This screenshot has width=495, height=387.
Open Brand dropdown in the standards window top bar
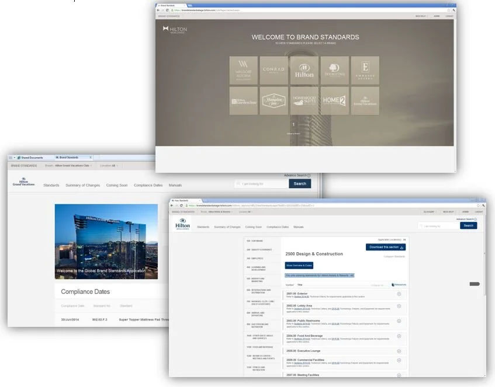pyautogui.click(x=217, y=212)
